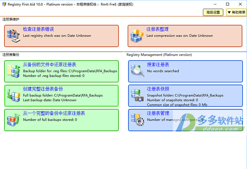Viewport: 247px width, 169px height.
Task: Click the Registry First Aid title bar icon
Action: (x=4, y=4)
